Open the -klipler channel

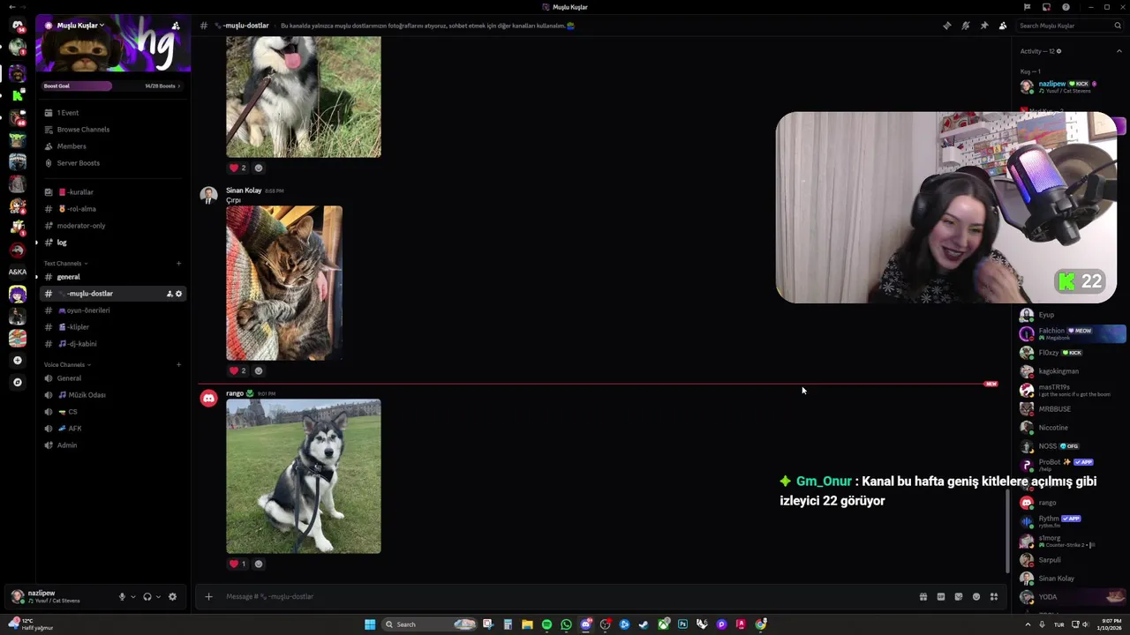click(x=113, y=327)
